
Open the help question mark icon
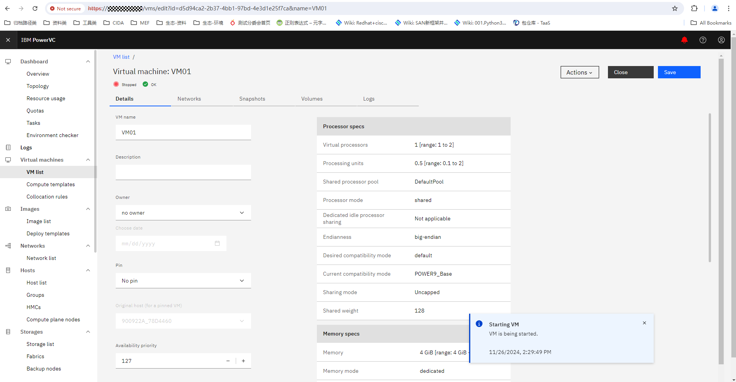pos(703,40)
